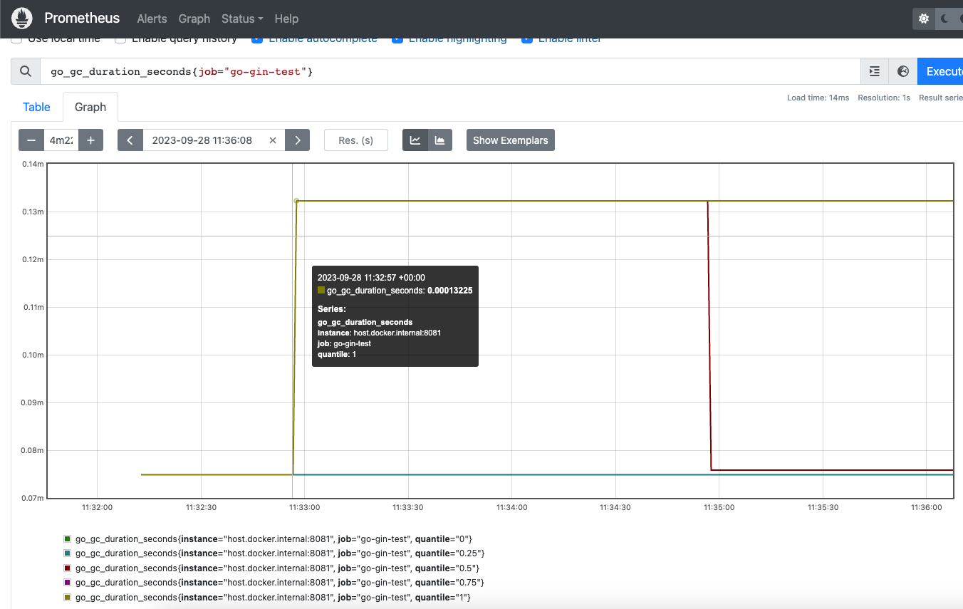Step the end time forward with right chevron
The height and width of the screenshot is (609, 963).
[x=297, y=140]
